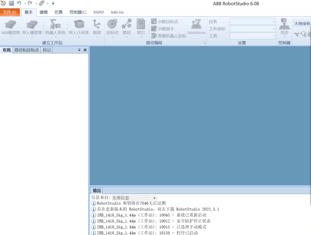Click the RobotStudio 2022.3.1 update message
Image resolution: width=311 pixels, height=235 pixels.
pos(158,209)
